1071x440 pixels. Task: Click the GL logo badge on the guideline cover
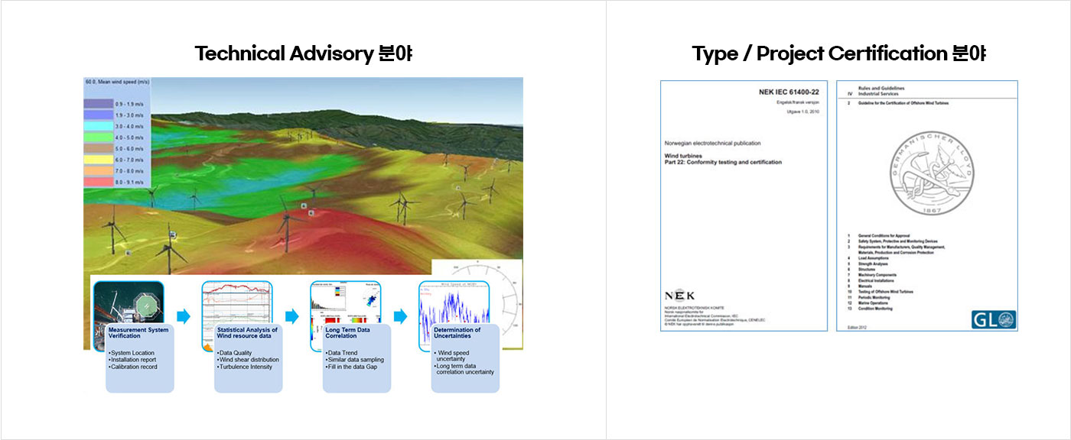[x=994, y=319]
